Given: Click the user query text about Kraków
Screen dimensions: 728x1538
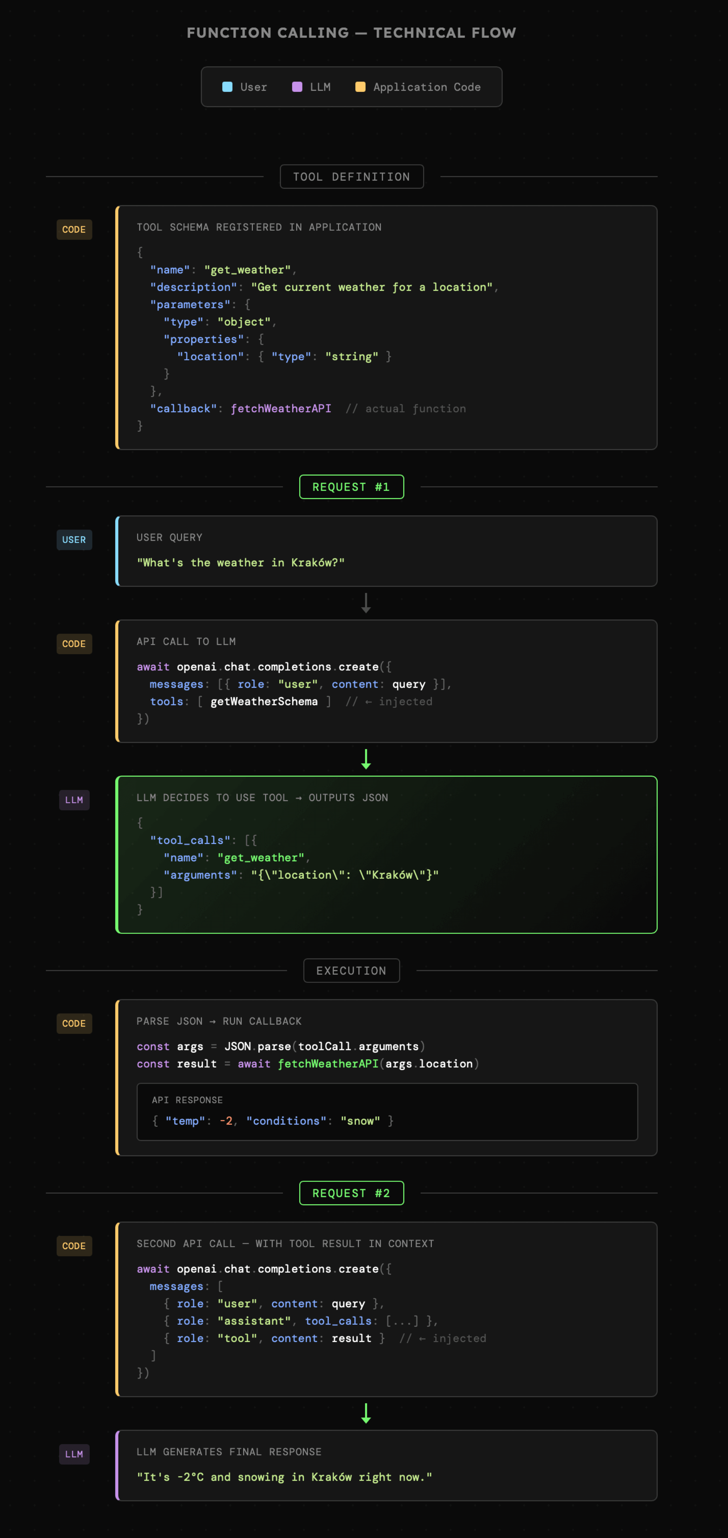Looking at the screenshot, I should (x=240, y=563).
